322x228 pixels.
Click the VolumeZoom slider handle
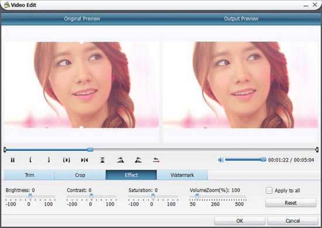(197, 196)
